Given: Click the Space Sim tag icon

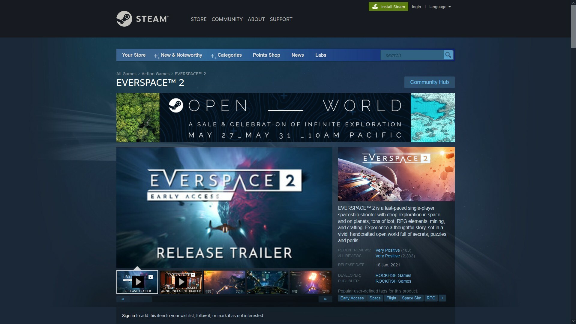Looking at the screenshot, I should pyautogui.click(x=411, y=298).
